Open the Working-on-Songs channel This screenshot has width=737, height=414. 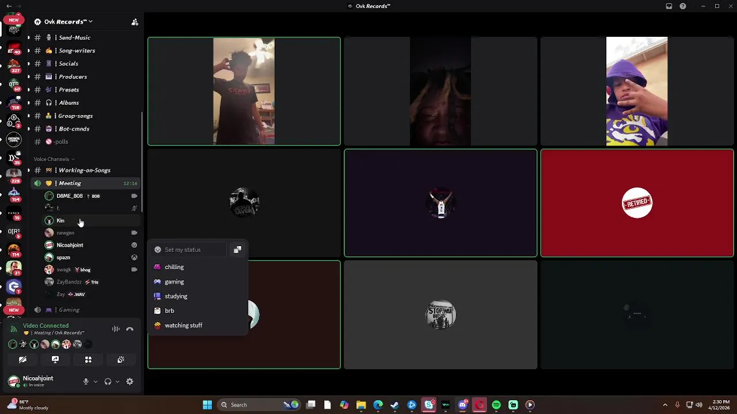[x=84, y=170]
